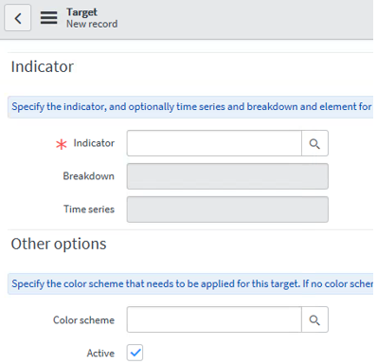Click the Breakdown field label

[x=89, y=176]
